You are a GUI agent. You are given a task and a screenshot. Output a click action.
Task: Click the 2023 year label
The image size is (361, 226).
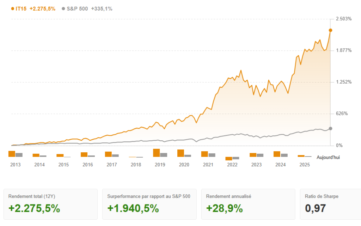(x=256, y=165)
